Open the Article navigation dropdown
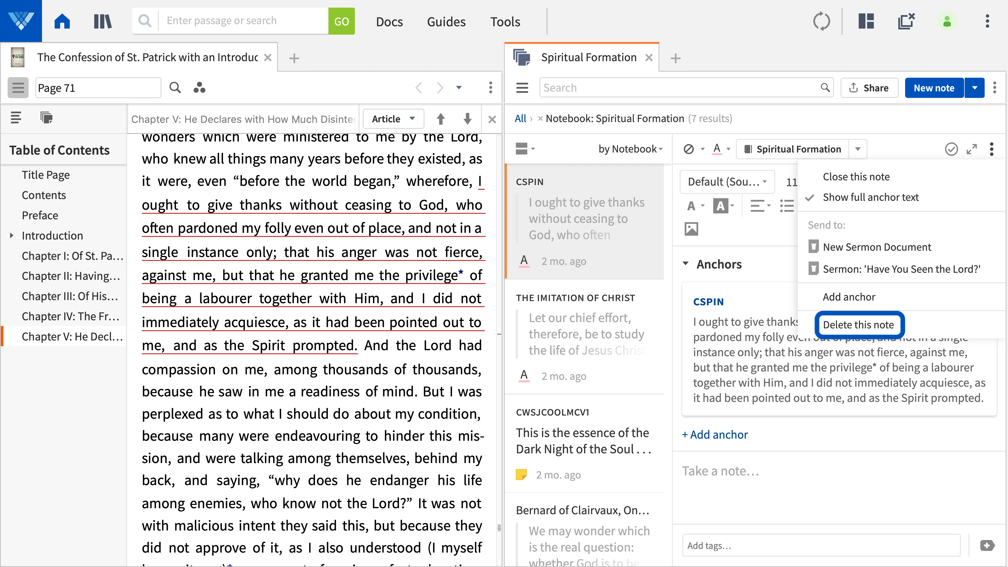Viewport: 1008px width, 567px height. 393,119
